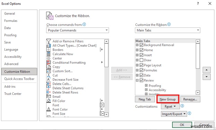216x130 pixels.
Task: Click the New Group button
Action: pos(168,99)
